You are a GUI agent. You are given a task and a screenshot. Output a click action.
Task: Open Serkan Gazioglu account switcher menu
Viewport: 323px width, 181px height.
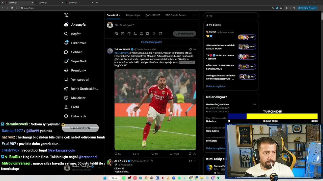pos(99,168)
